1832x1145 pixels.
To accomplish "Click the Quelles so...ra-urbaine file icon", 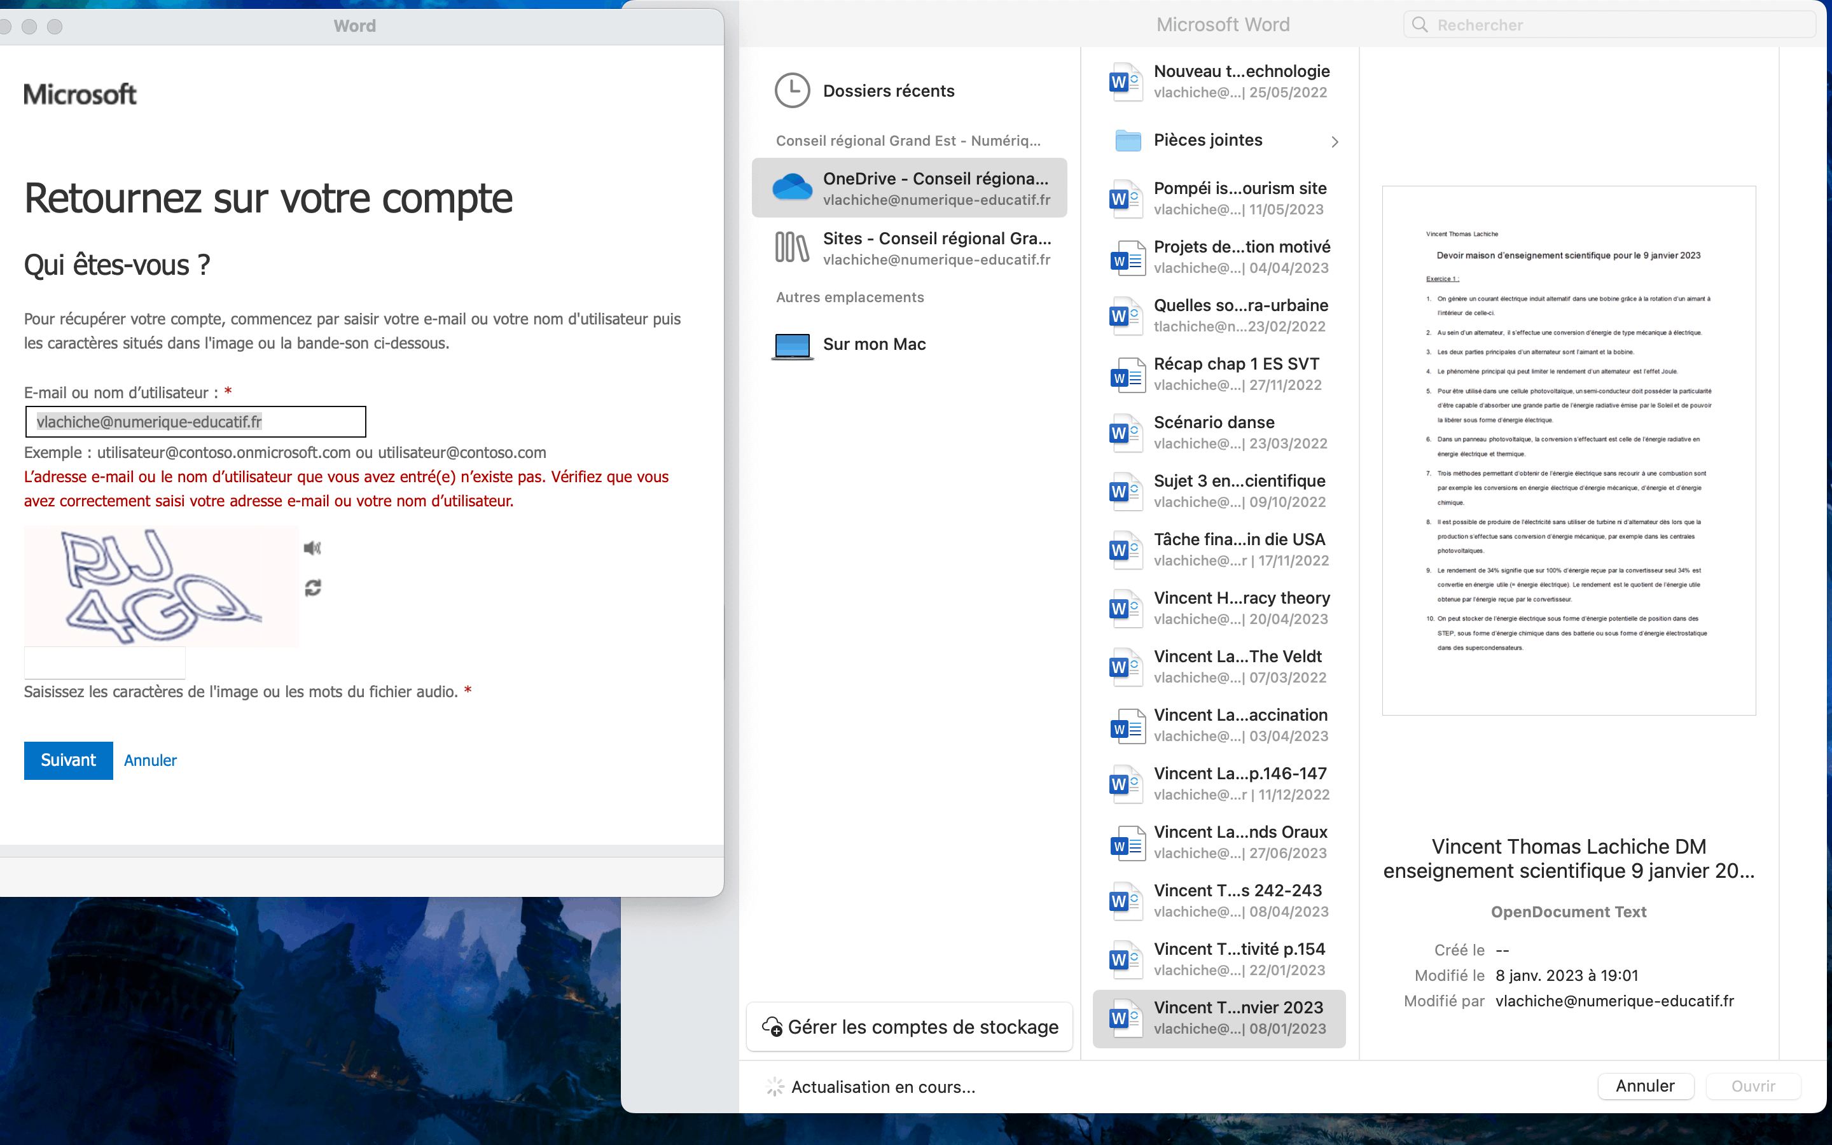I will pos(1126,316).
